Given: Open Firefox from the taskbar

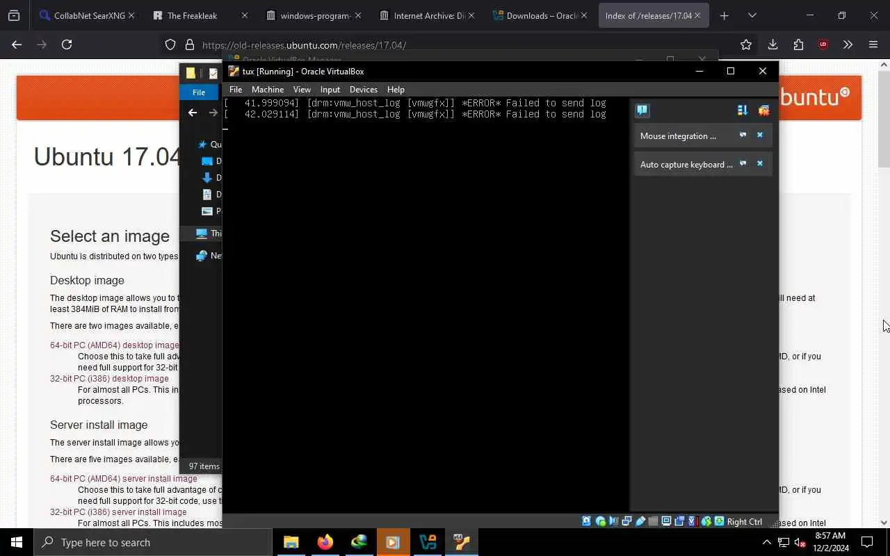Looking at the screenshot, I should click(x=325, y=542).
